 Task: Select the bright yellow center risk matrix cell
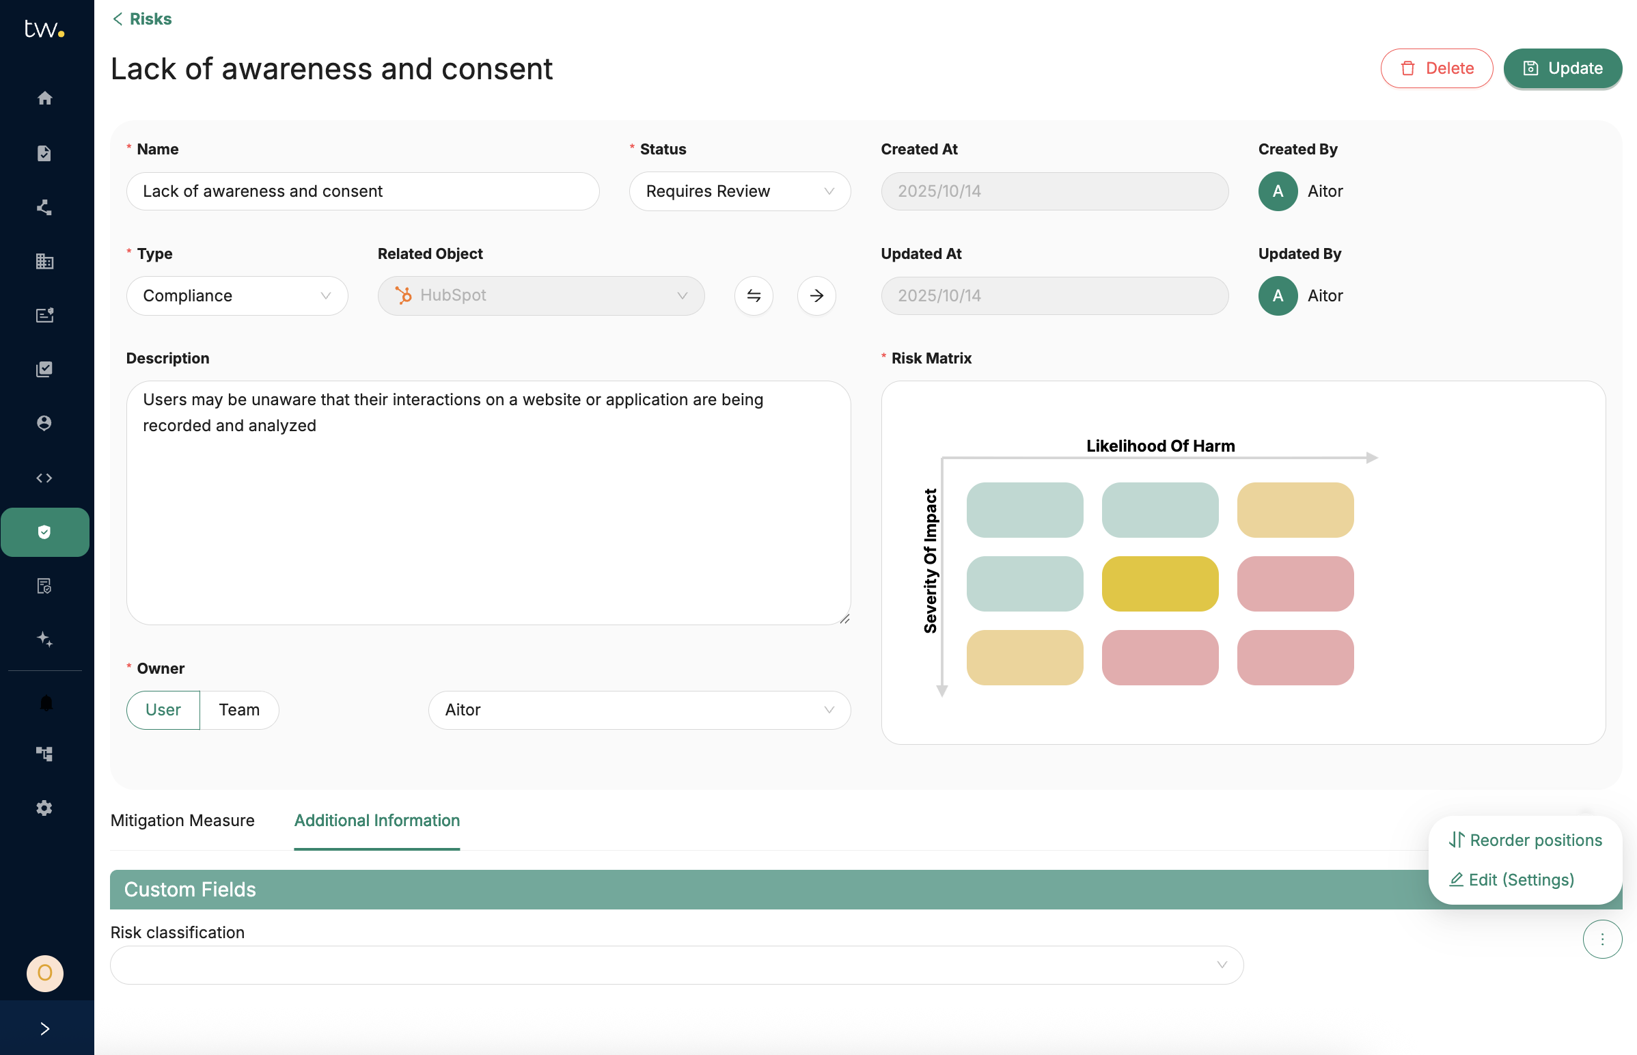pyautogui.click(x=1159, y=584)
